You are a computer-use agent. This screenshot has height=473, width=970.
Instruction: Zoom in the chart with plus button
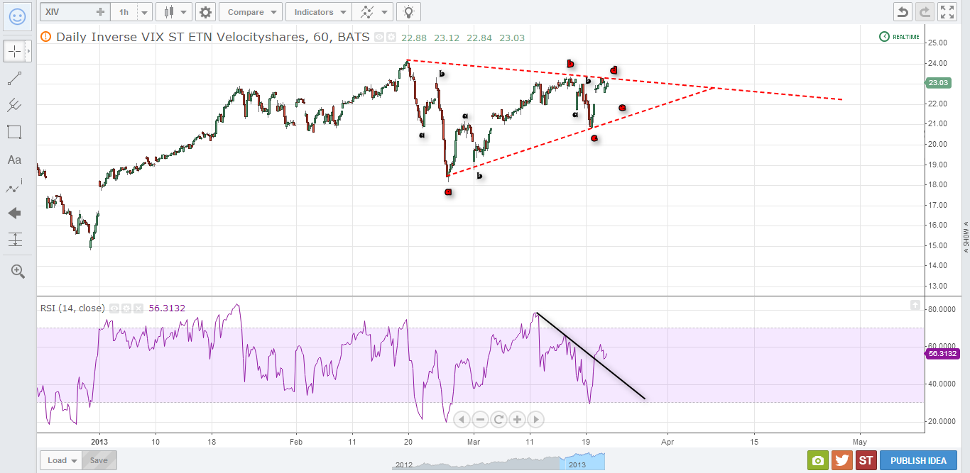(517, 419)
